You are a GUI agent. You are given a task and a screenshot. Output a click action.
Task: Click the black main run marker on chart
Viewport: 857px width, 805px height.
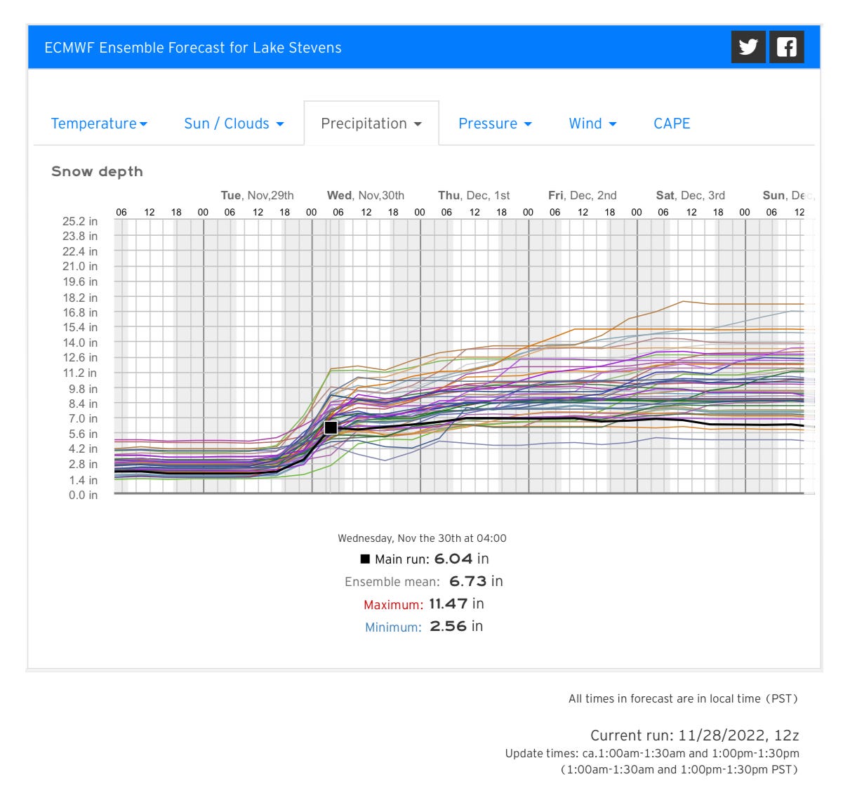click(331, 427)
